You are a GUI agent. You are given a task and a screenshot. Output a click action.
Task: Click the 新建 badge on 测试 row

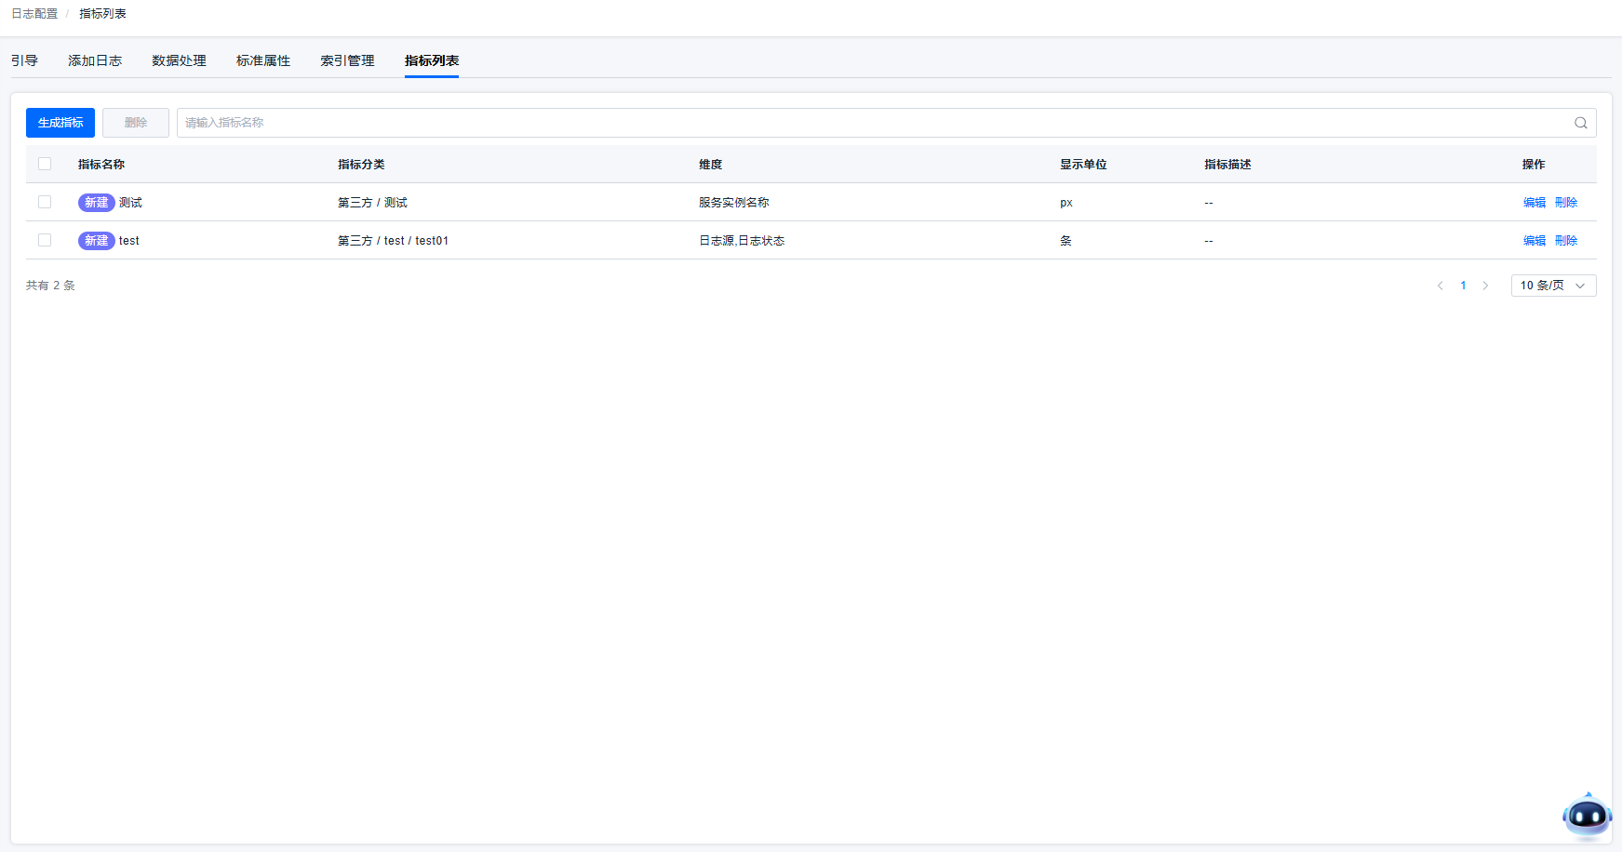(96, 203)
